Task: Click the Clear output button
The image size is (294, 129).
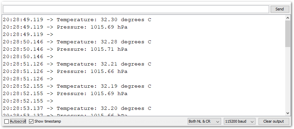Action: click(273, 122)
